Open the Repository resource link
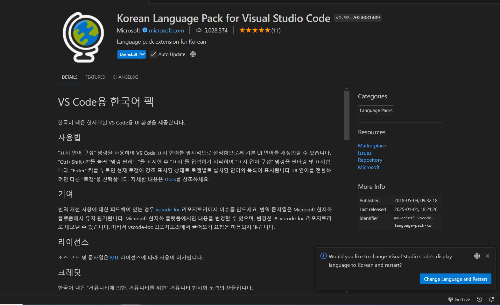 coord(370,160)
